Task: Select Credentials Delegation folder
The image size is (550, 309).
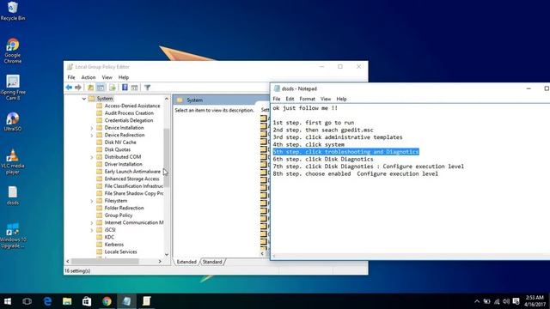Action: tap(125, 120)
